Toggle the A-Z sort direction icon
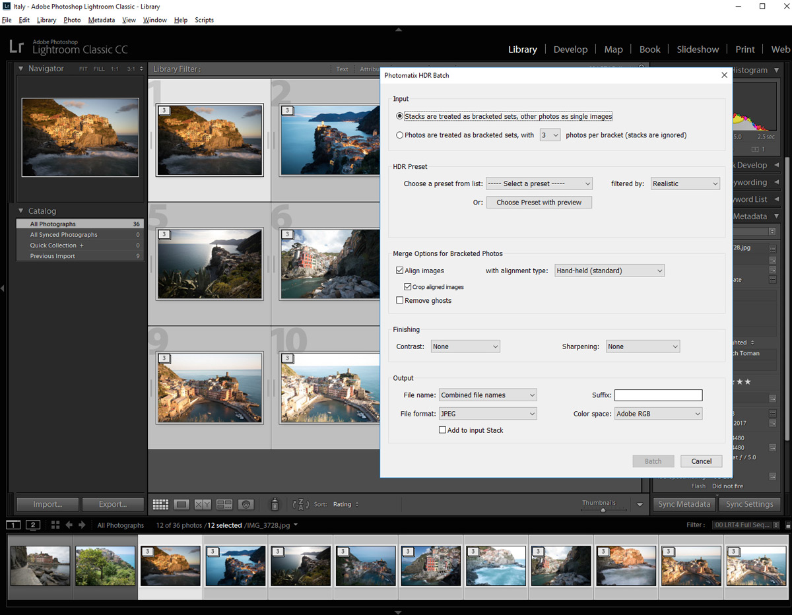 pos(300,504)
